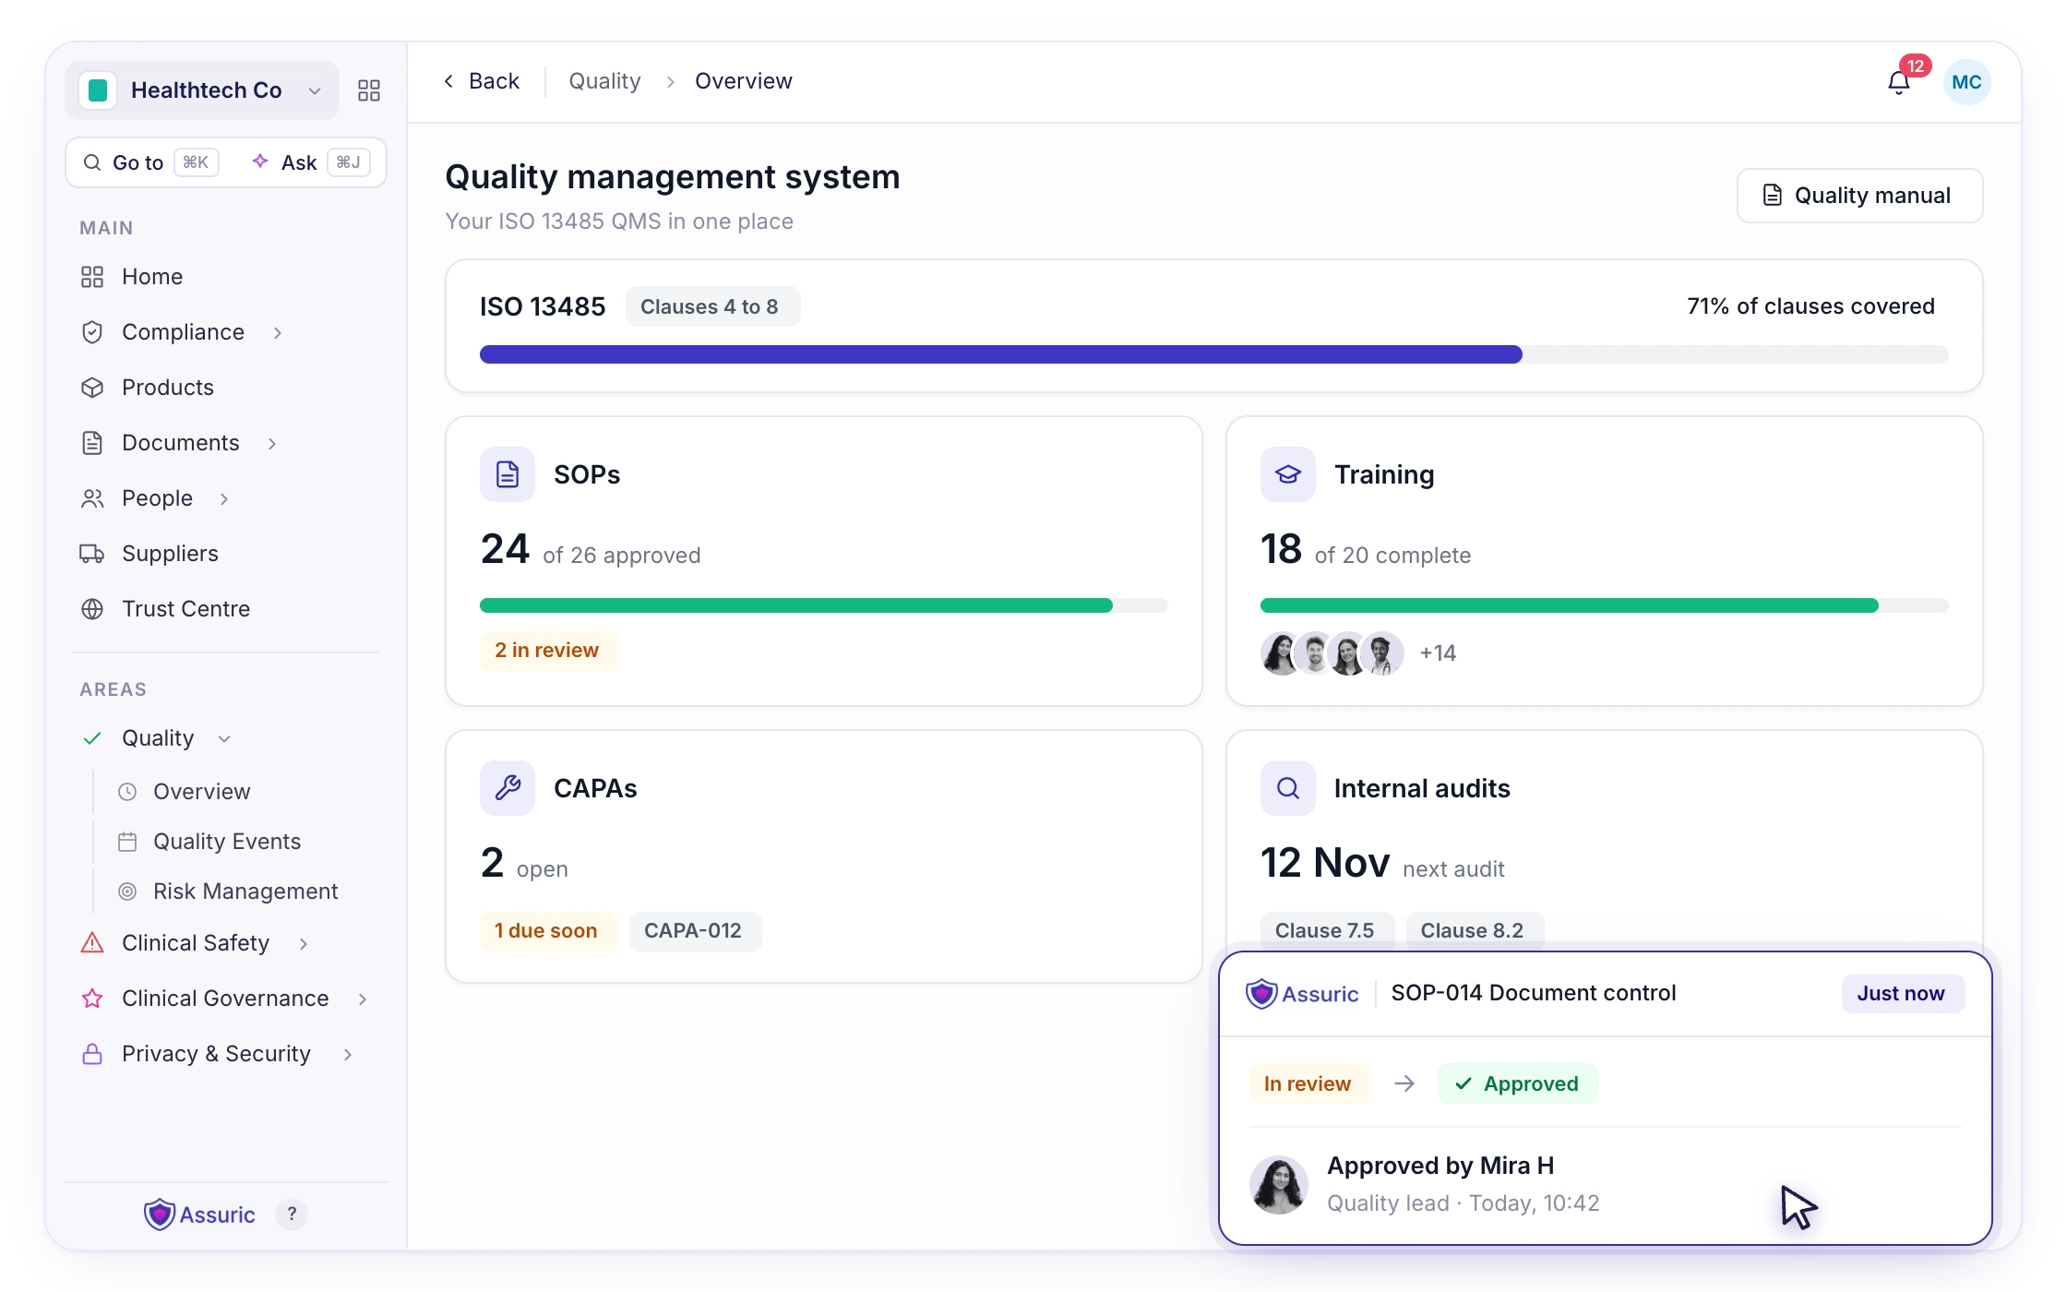Click the Internal audits magnifier icon

pyautogui.click(x=1288, y=788)
